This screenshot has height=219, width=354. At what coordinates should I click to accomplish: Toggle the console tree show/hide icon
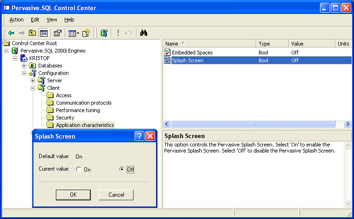[x=44, y=33]
